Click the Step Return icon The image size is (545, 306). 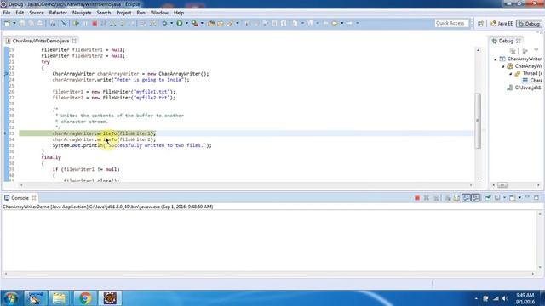[132, 23]
